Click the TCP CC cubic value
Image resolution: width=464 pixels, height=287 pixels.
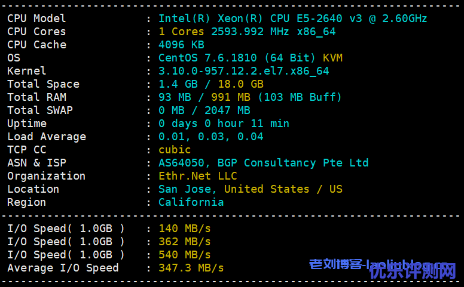(x=175, y=150)
